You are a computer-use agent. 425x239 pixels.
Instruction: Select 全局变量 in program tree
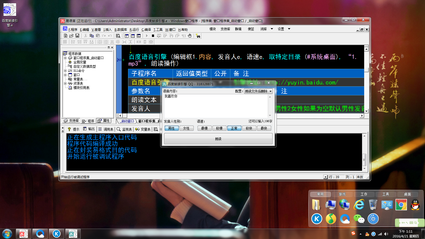click(x=80, y=62)
